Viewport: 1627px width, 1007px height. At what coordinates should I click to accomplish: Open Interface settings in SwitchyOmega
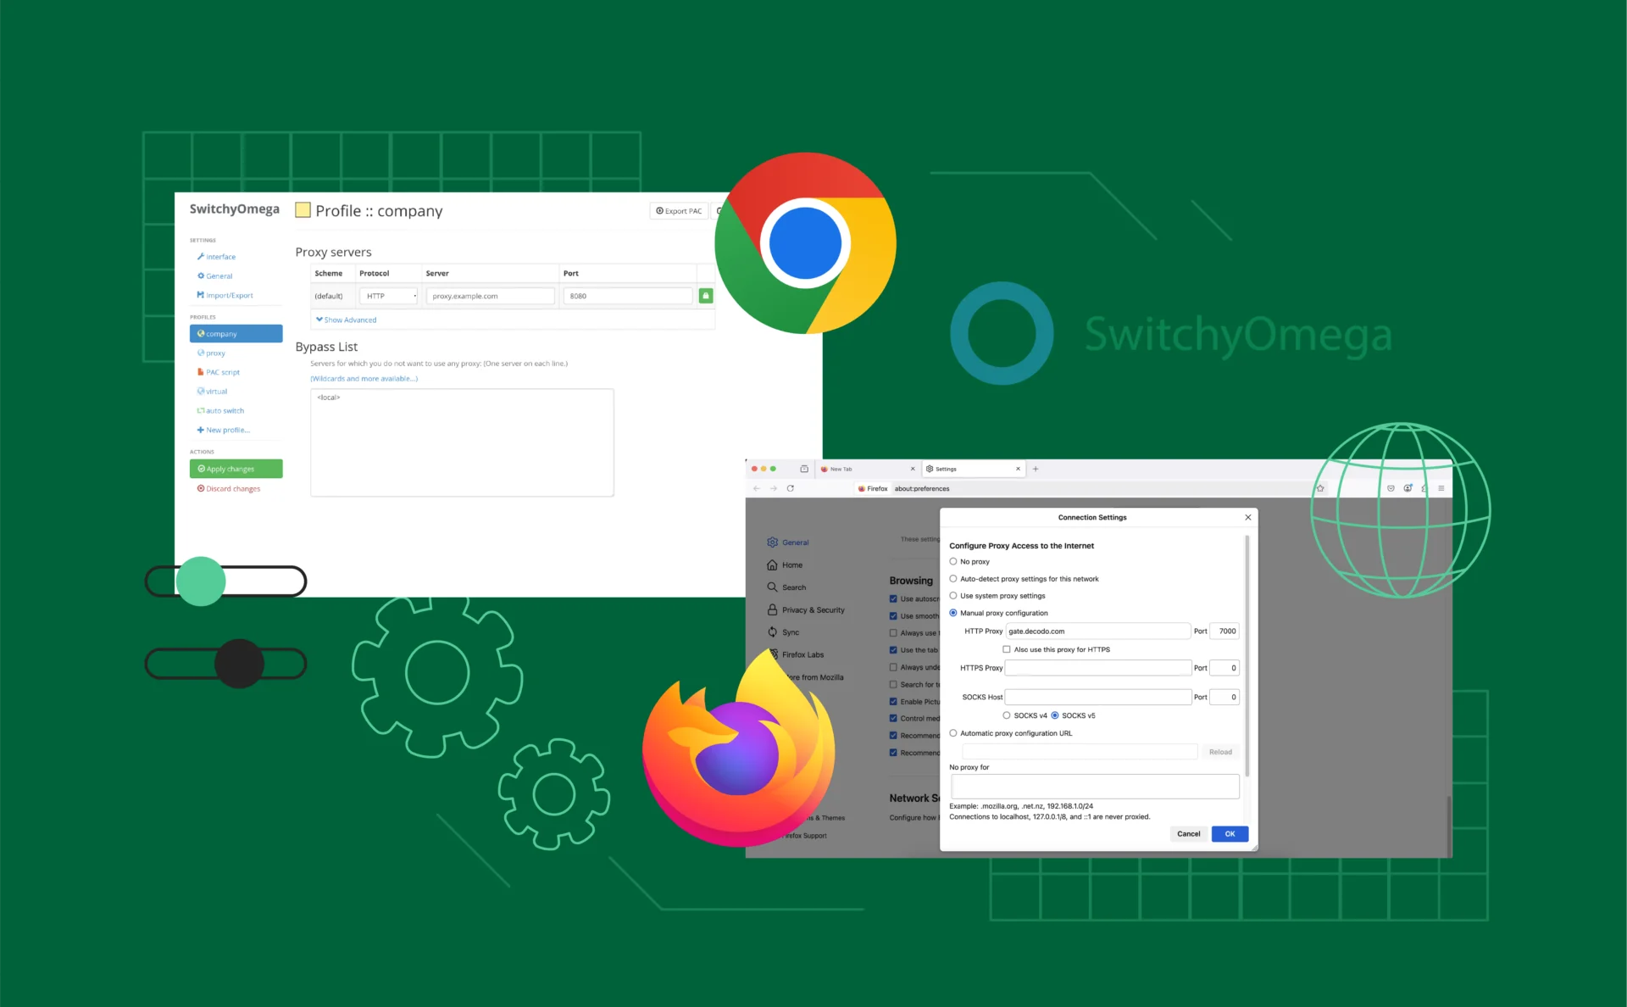click(217, 257)
